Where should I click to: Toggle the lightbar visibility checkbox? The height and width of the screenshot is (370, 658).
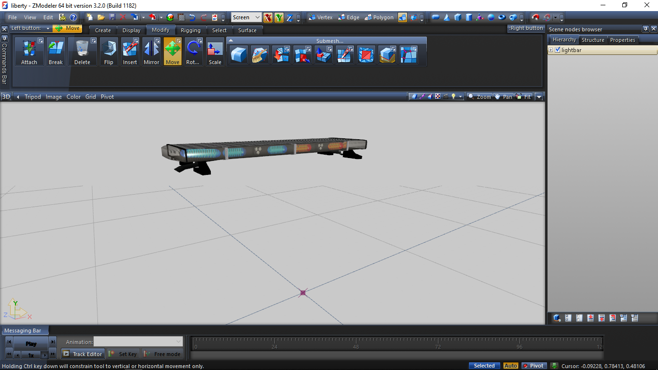(x=558, y=50)
